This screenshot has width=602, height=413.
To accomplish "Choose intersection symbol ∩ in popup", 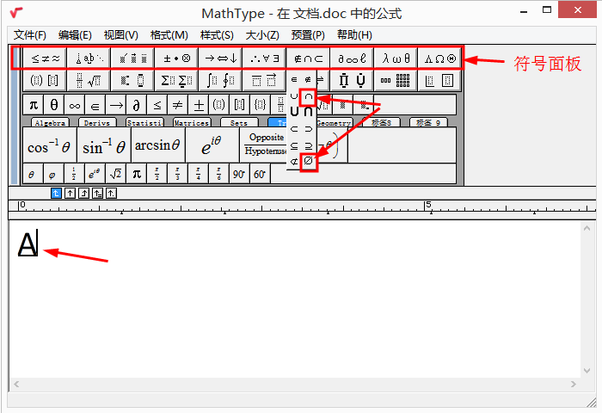I will [x=308, y=96].
